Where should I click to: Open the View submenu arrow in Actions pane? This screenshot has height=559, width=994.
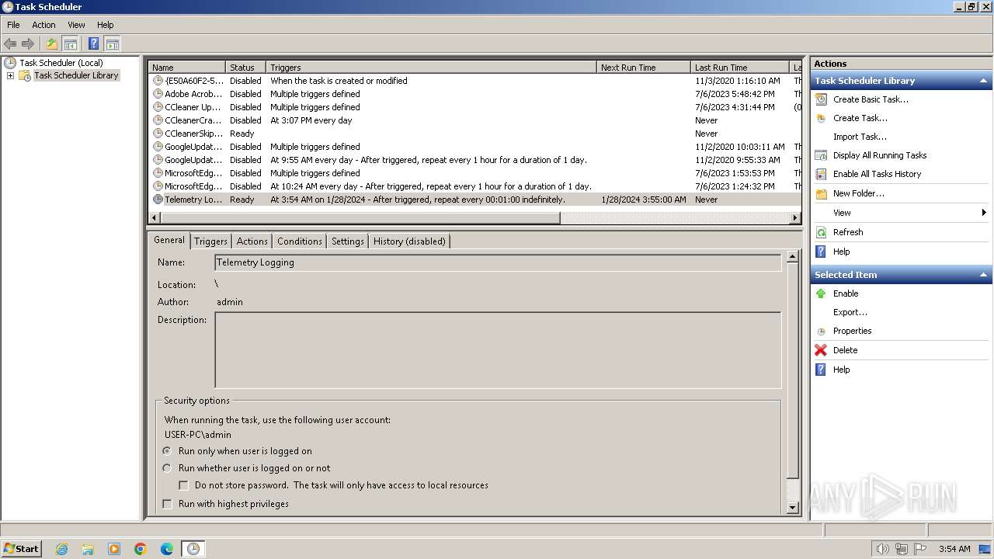(984, 213)
